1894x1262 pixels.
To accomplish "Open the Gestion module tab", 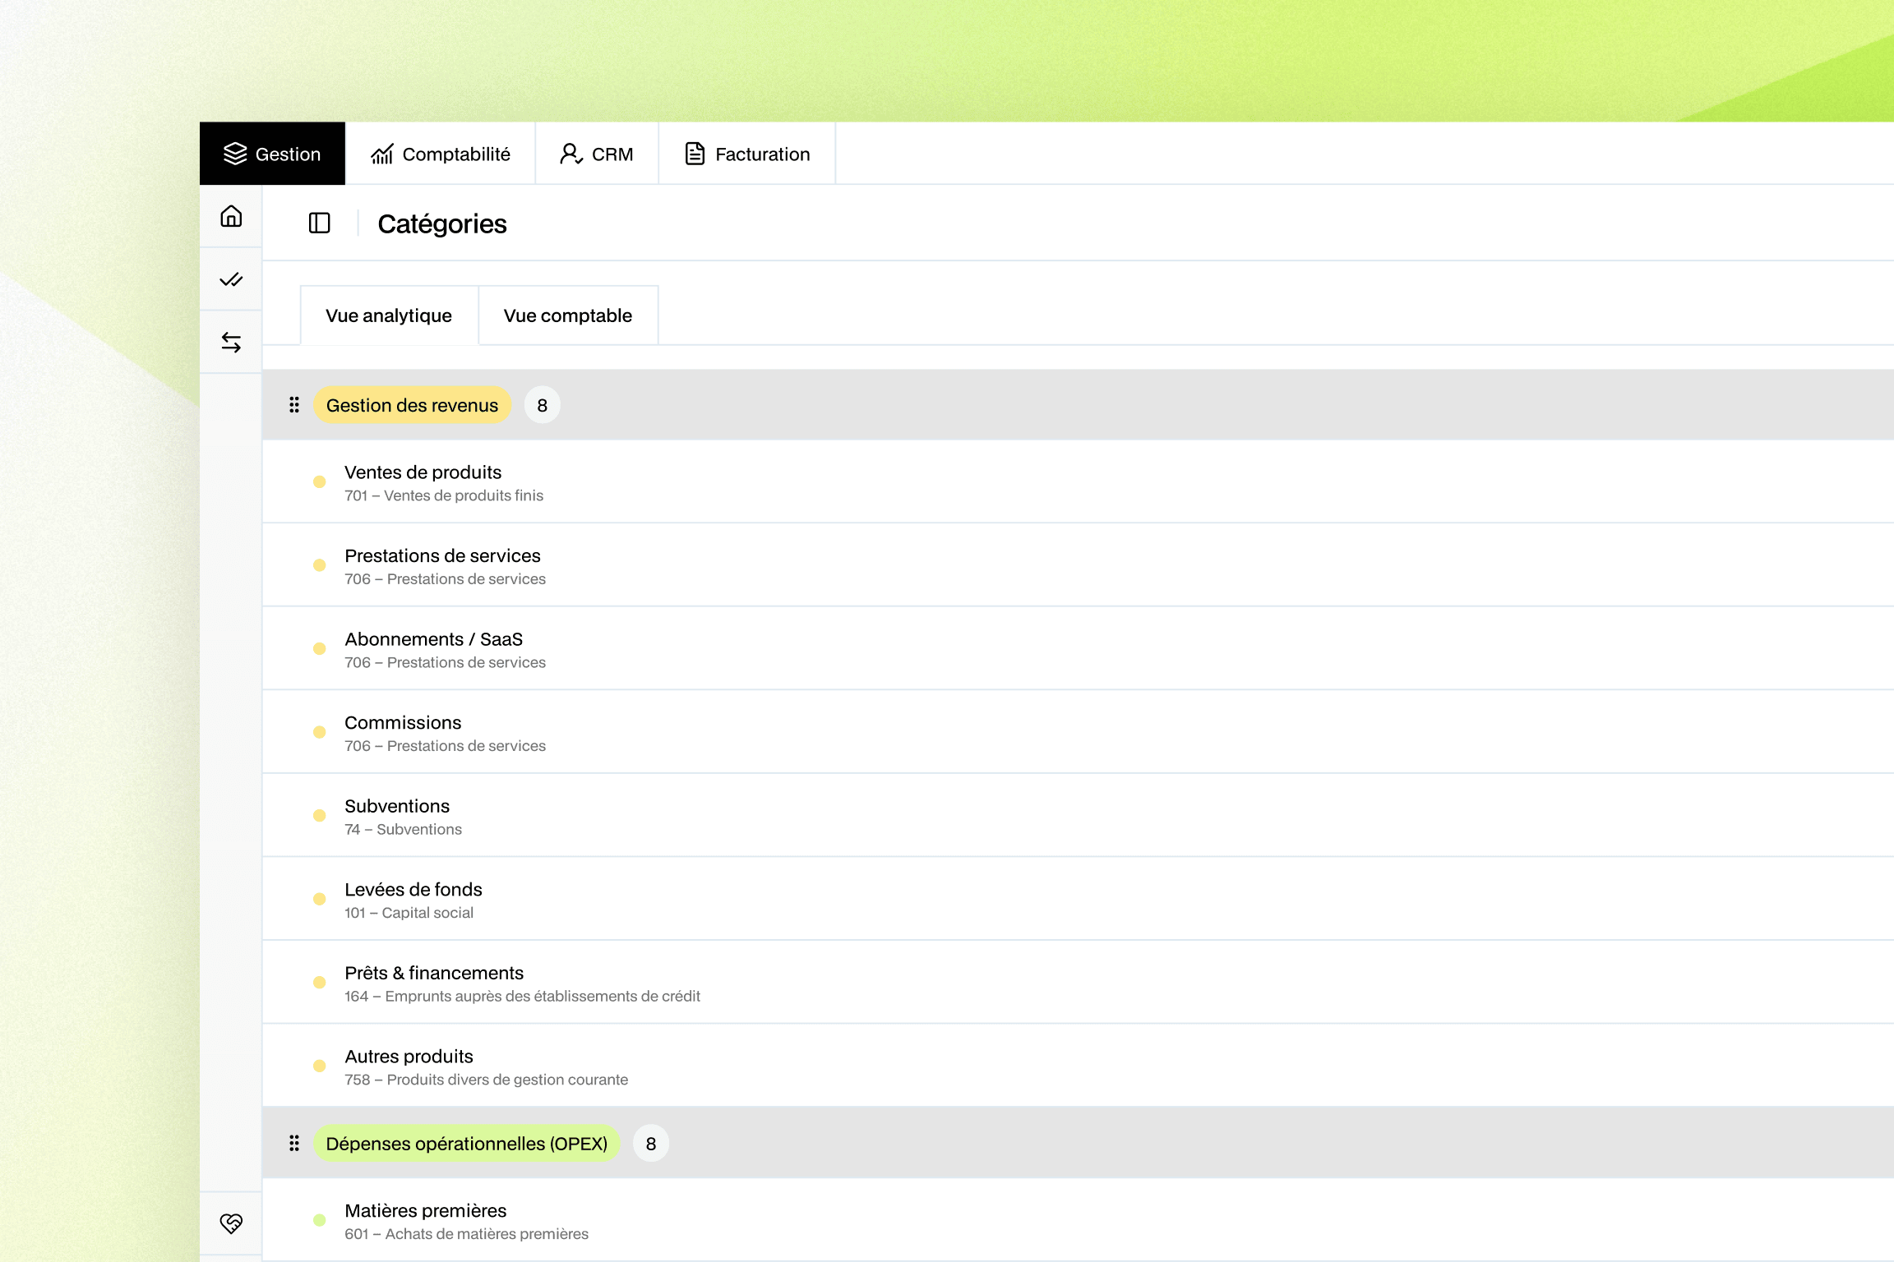I will 272,154.
